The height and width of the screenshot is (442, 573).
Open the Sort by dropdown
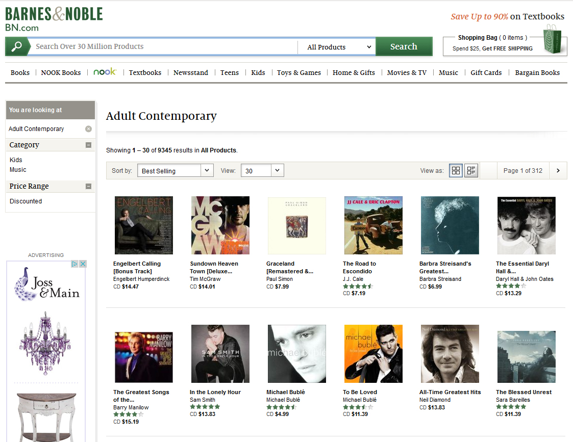175,170
